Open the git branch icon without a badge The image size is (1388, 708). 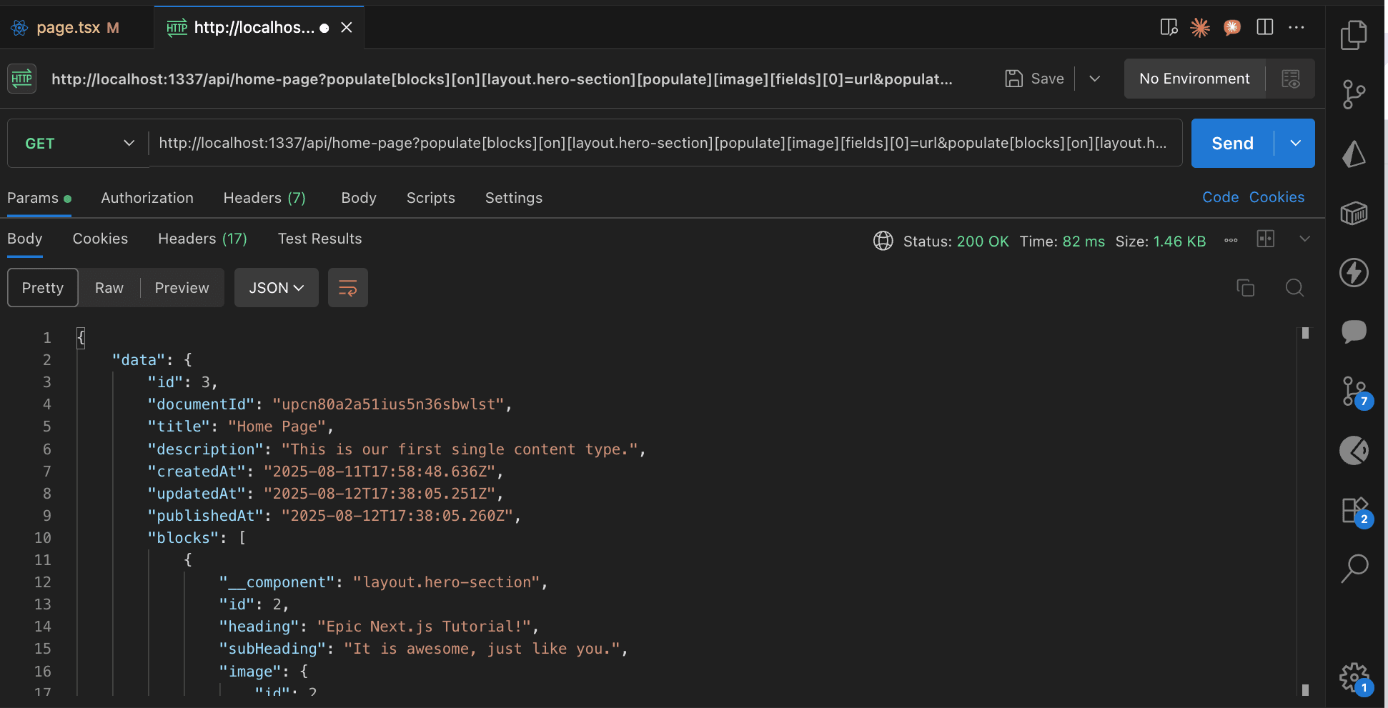click(1354, 94)
